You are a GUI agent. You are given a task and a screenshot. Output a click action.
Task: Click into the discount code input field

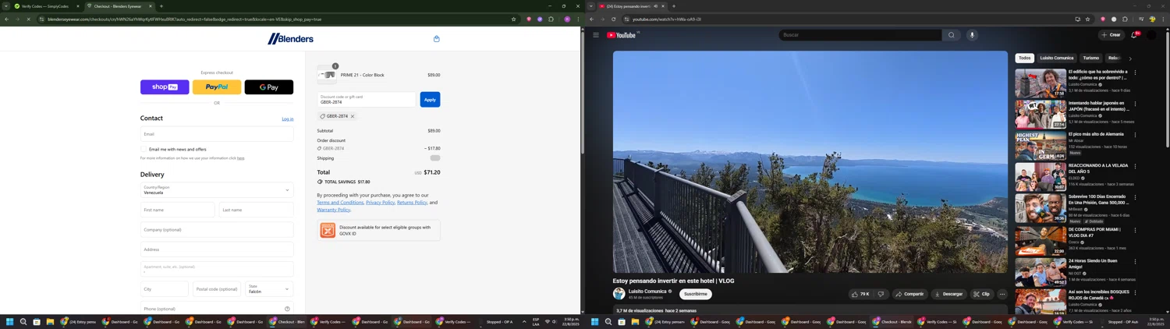[367, 100]
